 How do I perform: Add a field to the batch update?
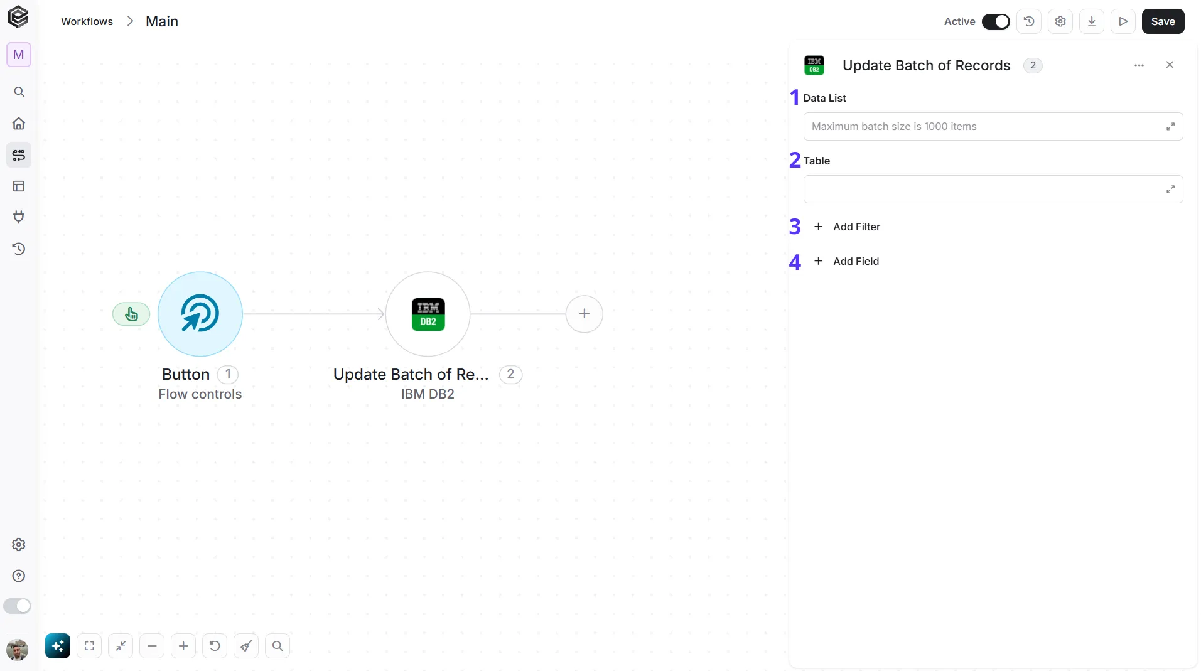click(846, 261)
